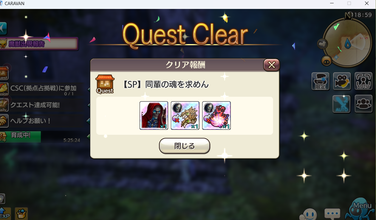Open the party members group icon

(x=363, y=104)
